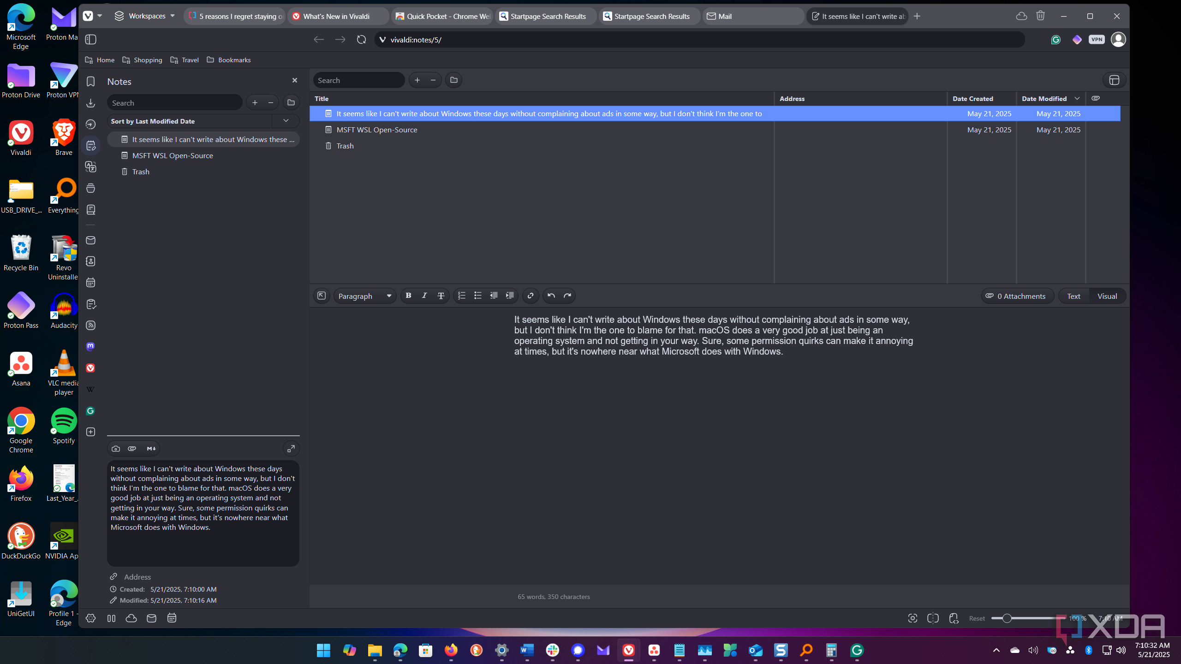The image size is (1181, 664).
Task: Insert a link in the note
Action: point(531,296)
